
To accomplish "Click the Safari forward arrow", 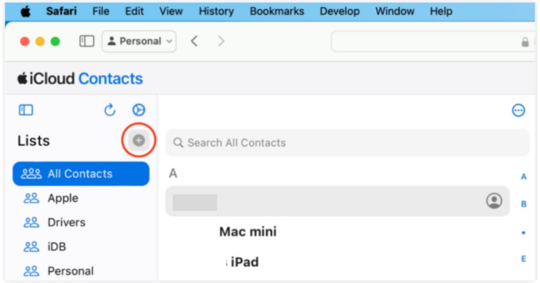I will pyautogui.click(x=221, y=41).
